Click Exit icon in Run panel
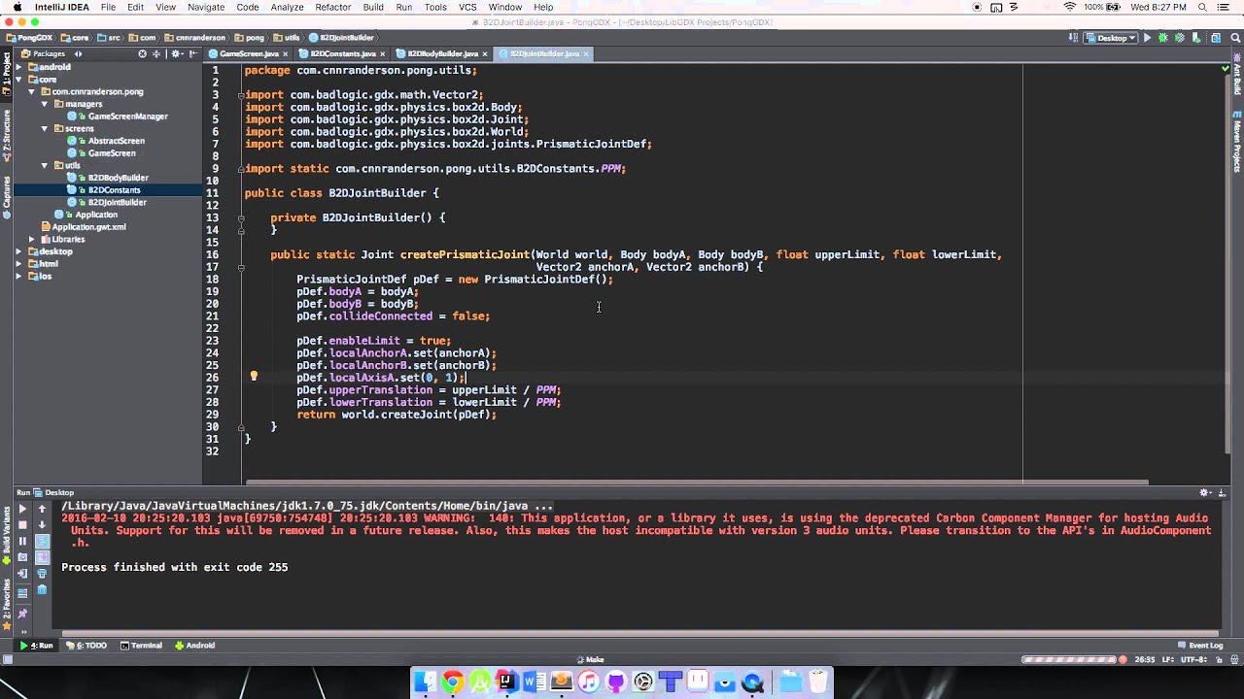Viewport: 1244px width, 699px height. pyautogui.click(x=22, y=574)
